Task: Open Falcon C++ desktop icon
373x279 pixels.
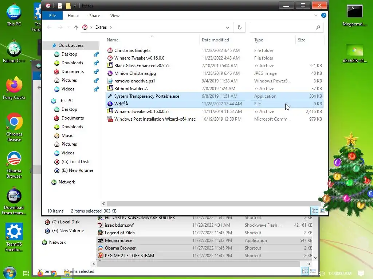Action: coord(14,52)
